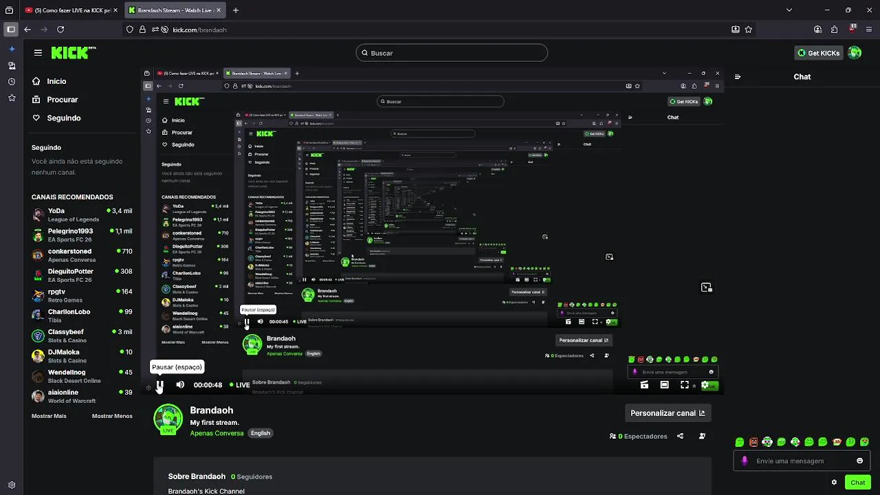The width and height of the screenshot is (880, 495).
Task: Pause the live stream player
Action: point(159,385)
